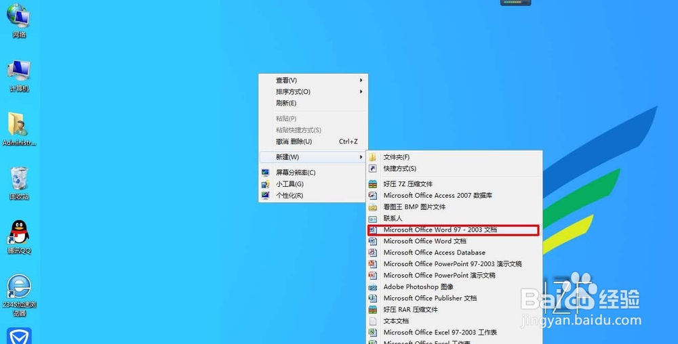The height and width of the screenshot is (344, 678).
Task: Create a new 文件夹(F)
Action: pyautogui.click(x=454, y=157)
